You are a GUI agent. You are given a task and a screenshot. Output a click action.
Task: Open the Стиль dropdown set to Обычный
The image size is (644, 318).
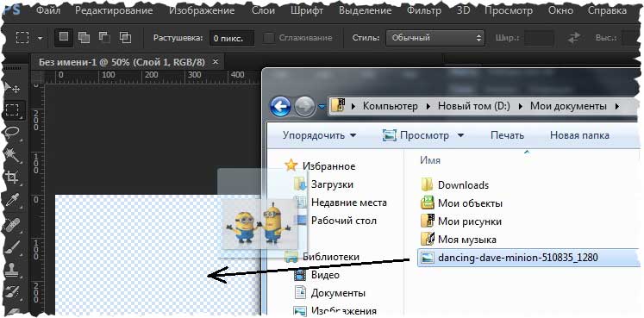tap(435, 38)
